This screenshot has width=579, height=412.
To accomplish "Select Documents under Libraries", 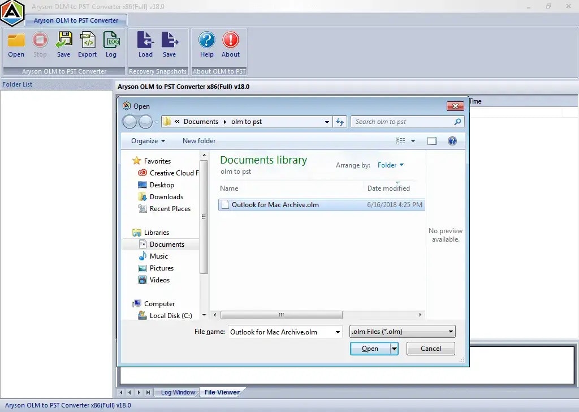I will pos(161,244).
